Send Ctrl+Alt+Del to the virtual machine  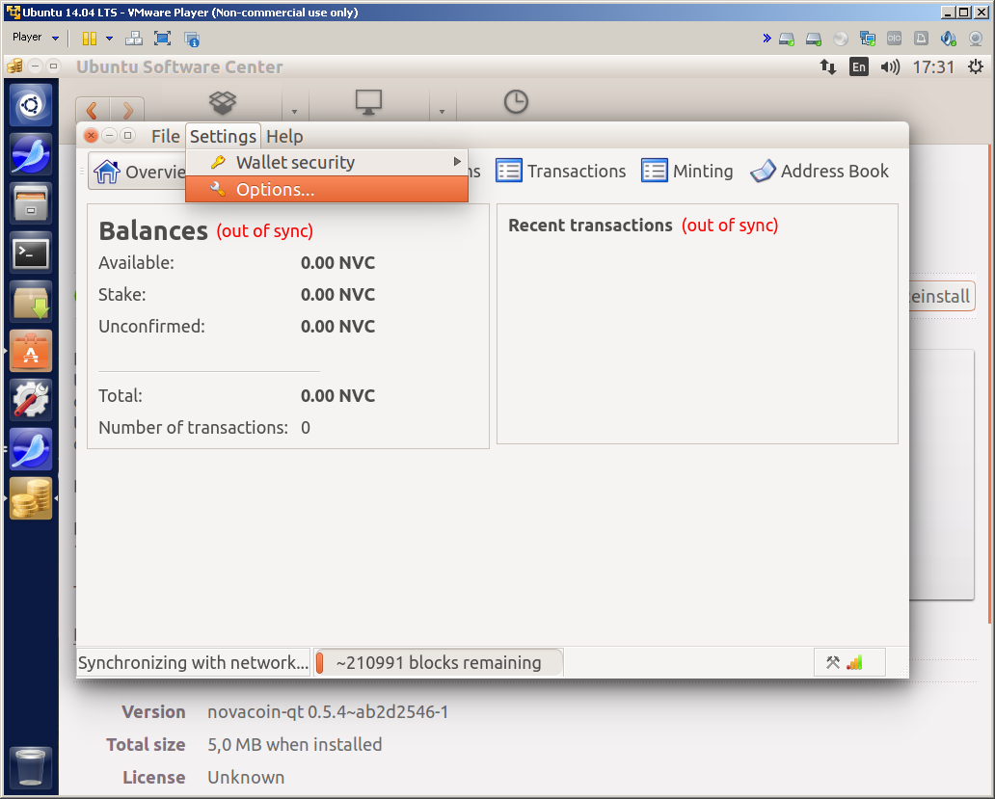(134, 39)
